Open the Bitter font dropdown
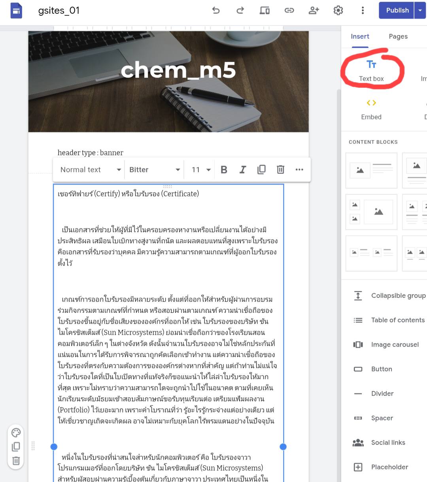 (x=154, y=169)
